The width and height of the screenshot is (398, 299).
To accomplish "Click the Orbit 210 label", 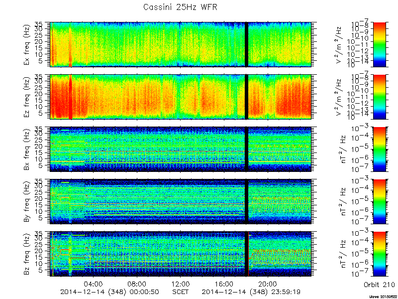I will click(x=379, y=285).
